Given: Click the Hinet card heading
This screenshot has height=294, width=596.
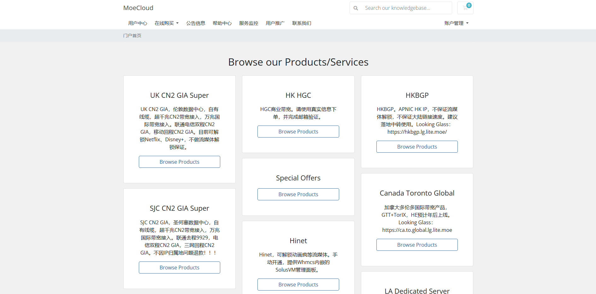Looking at the screenshot, I should tap(298, 241).
